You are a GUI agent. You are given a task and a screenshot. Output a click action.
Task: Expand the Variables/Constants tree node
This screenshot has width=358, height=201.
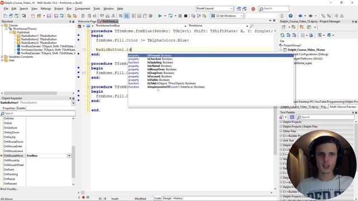click(2, 57)
